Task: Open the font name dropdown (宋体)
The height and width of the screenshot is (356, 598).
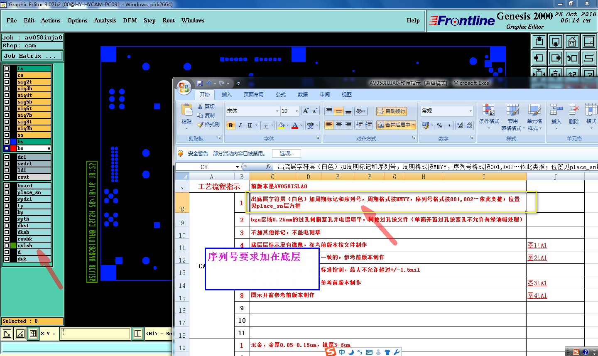Action: pyautogui.click(x=277, y=111)
